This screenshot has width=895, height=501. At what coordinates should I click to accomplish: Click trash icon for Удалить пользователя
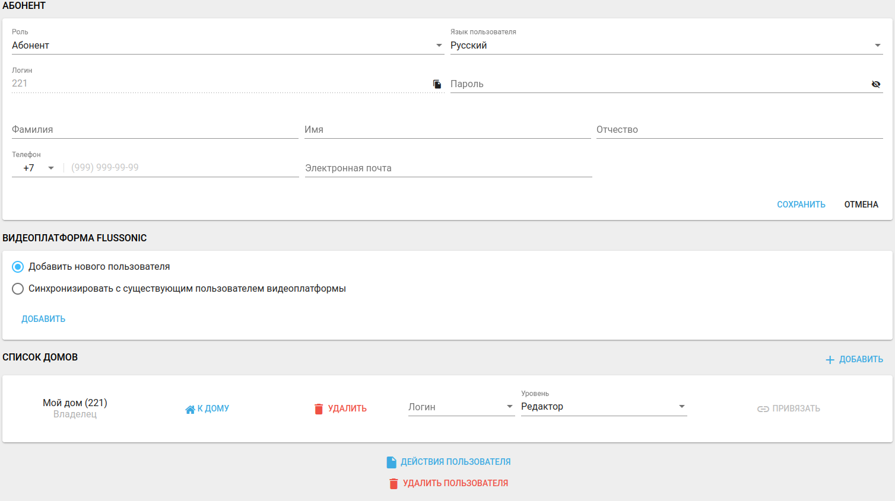click(x=393, y=484)
